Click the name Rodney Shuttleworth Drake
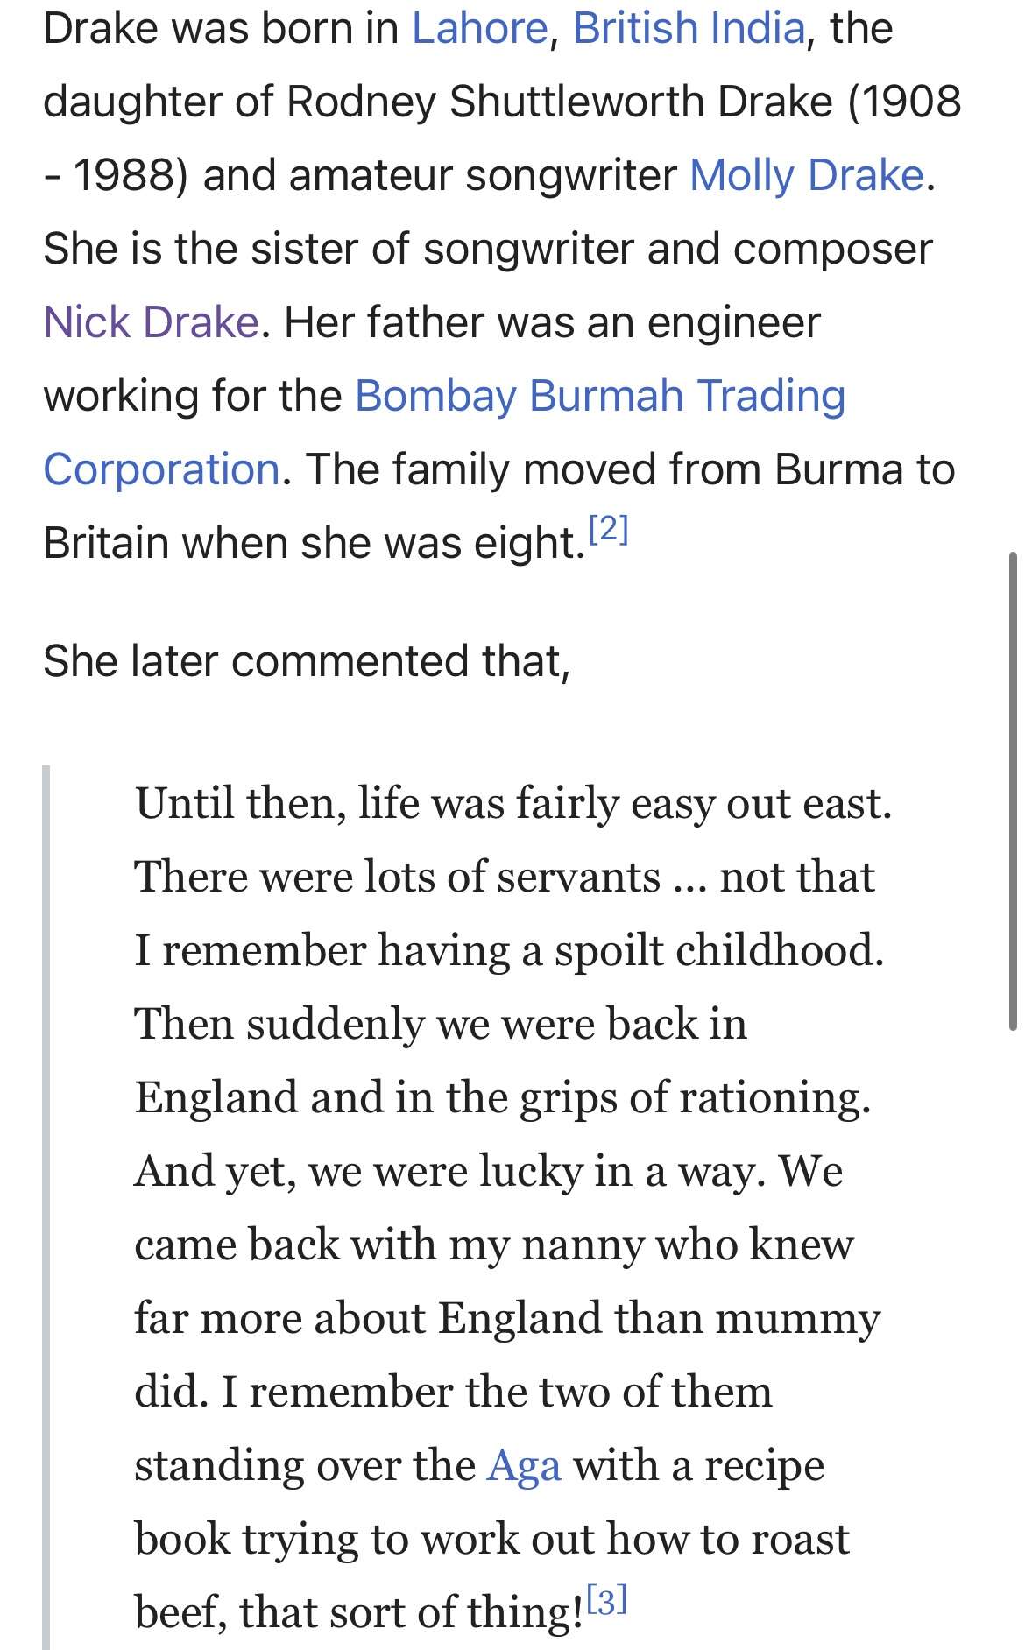 [559, 102]
